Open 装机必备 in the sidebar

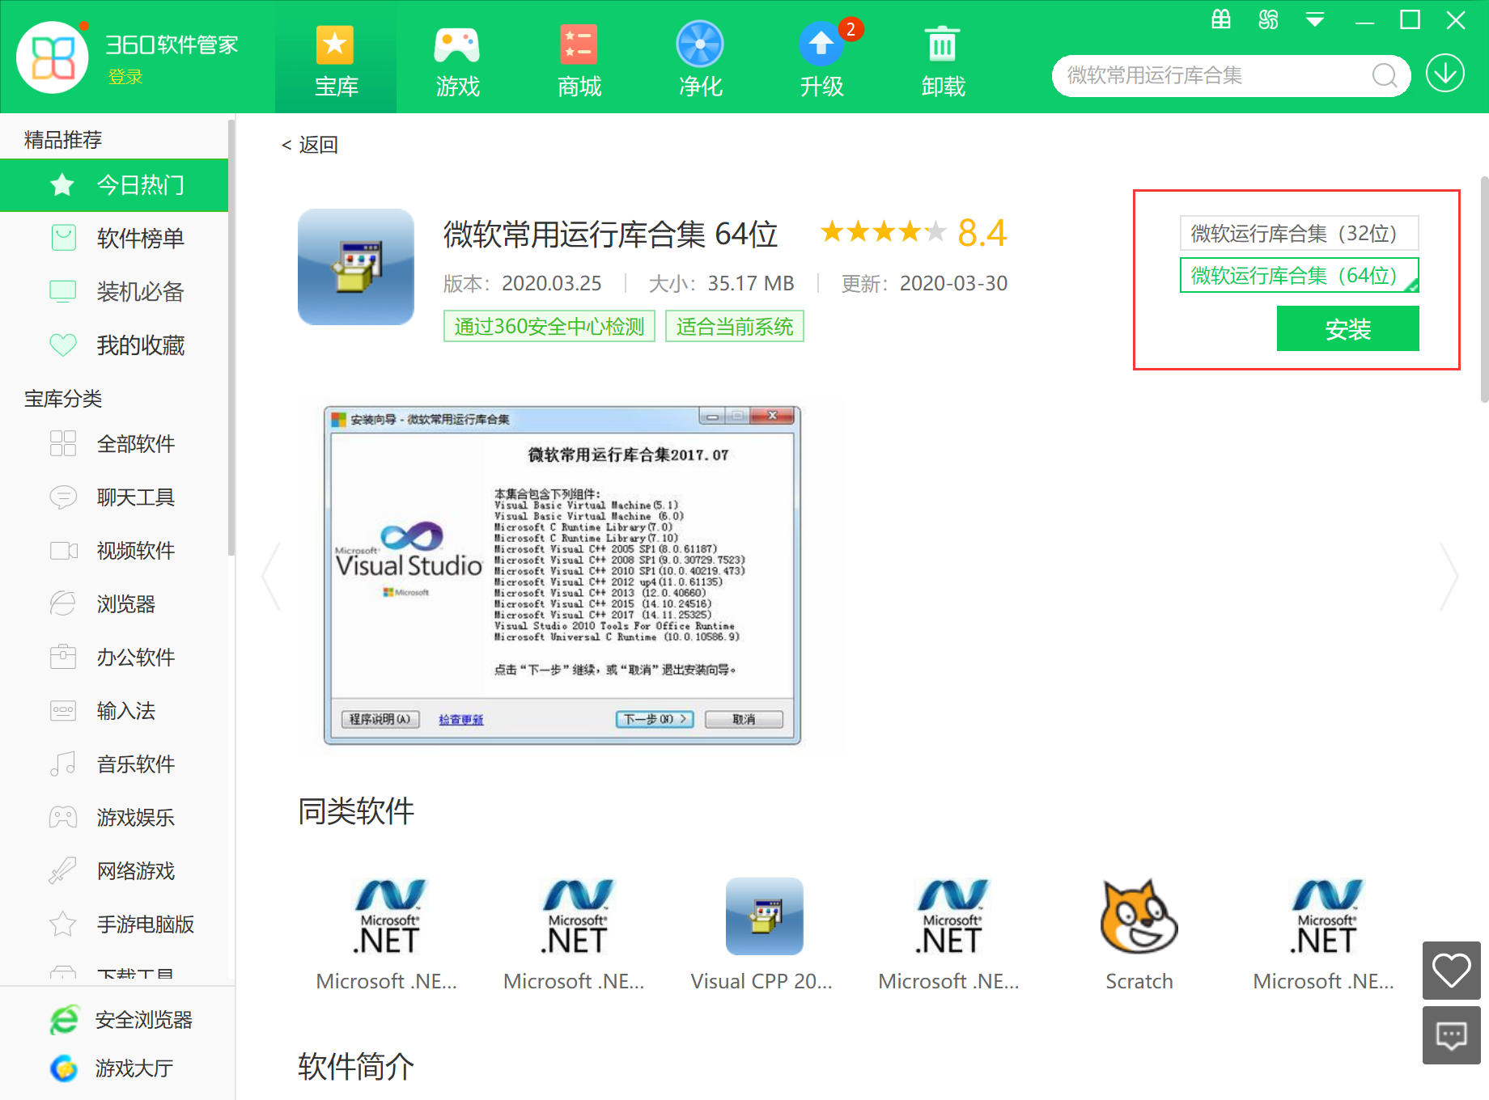tap(114, 292)
